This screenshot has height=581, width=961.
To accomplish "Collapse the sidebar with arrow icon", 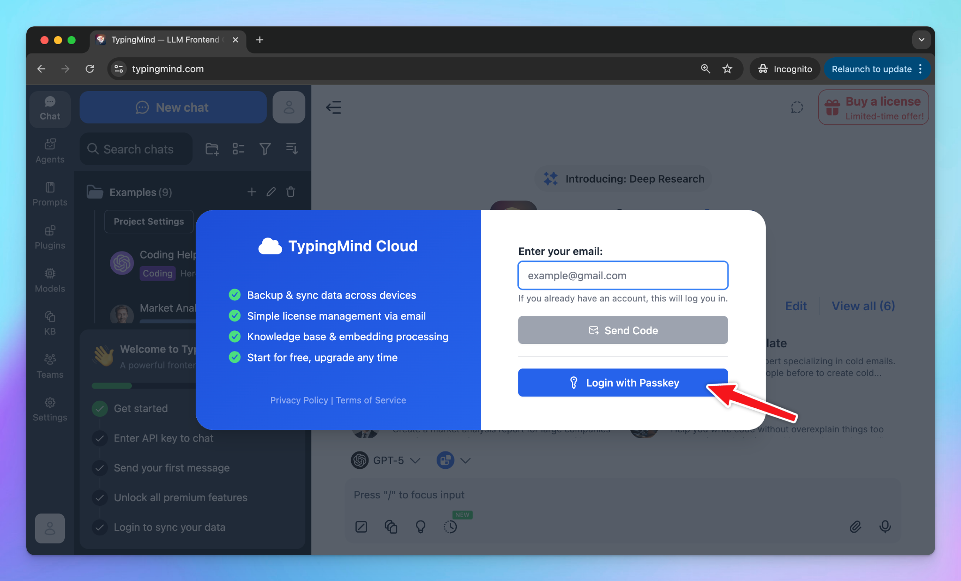I will click(333, 107).
